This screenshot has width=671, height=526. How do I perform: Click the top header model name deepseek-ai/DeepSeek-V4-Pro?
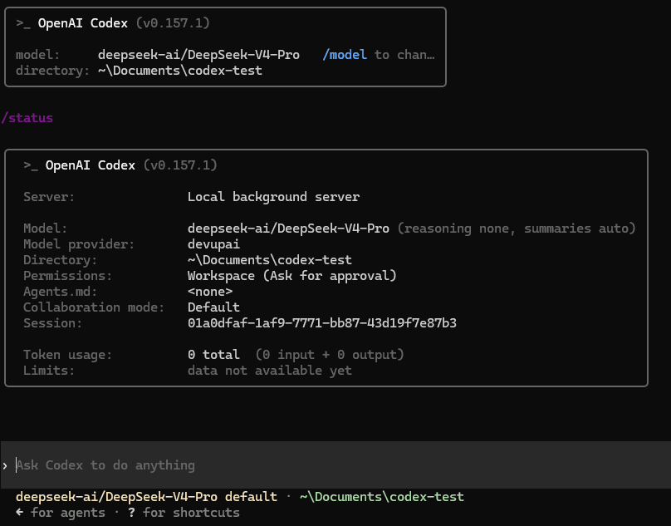[198, 55]
